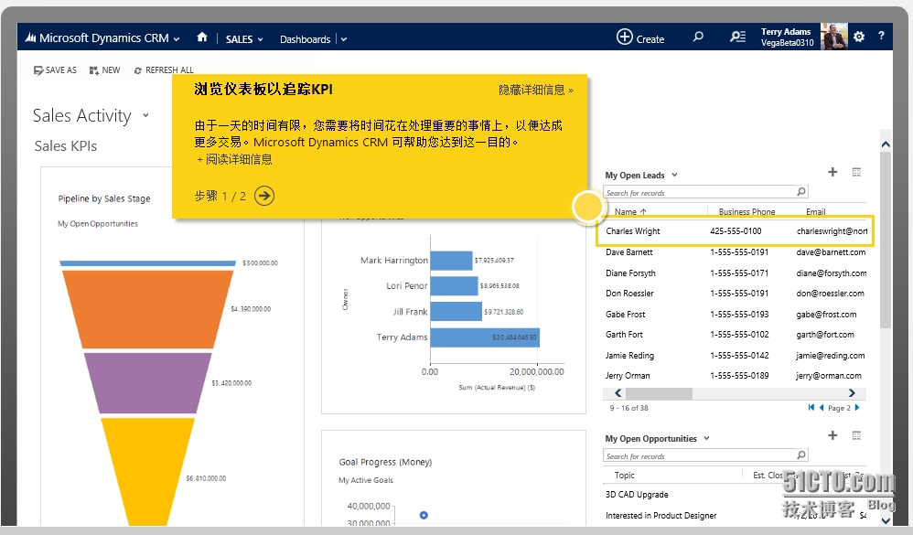
Task: Click email jerry@orman.com
Action: pos(829,376)
